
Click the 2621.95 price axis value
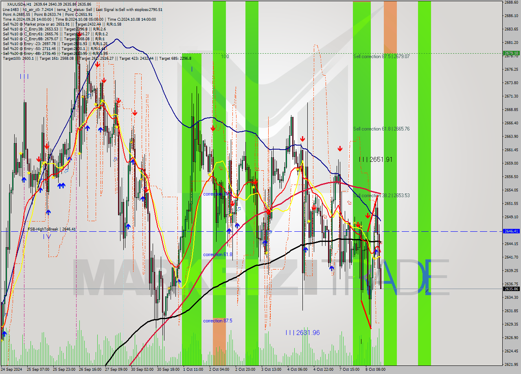(x=511, y=364)
